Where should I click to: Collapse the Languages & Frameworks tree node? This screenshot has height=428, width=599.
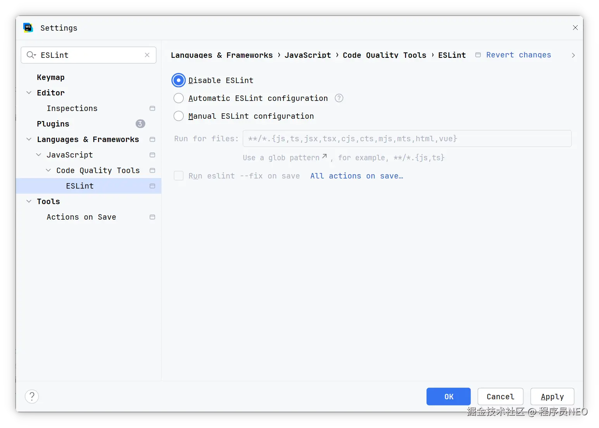click(29, 139)
